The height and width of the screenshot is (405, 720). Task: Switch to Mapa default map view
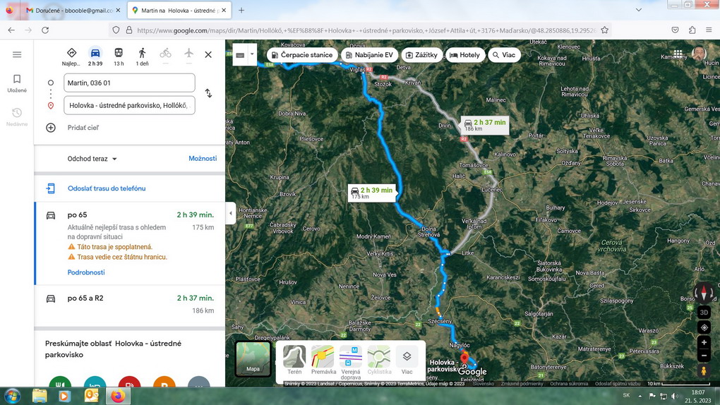253,358
